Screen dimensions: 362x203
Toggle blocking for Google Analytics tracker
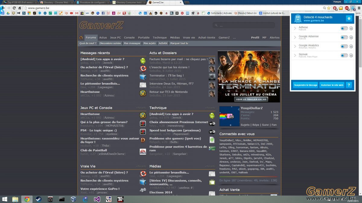(344, 46)
